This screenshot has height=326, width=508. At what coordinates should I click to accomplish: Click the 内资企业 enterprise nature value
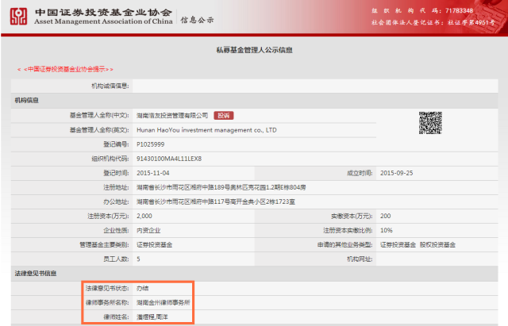coord(149,230)
